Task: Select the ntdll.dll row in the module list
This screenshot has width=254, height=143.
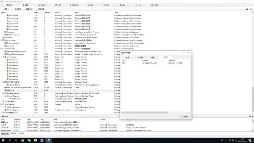Action: [126, 125]
